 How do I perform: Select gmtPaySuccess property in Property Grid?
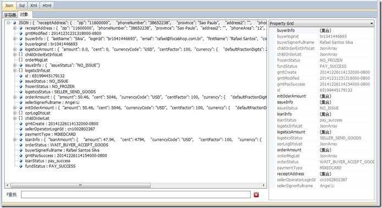tap(291, 84)
